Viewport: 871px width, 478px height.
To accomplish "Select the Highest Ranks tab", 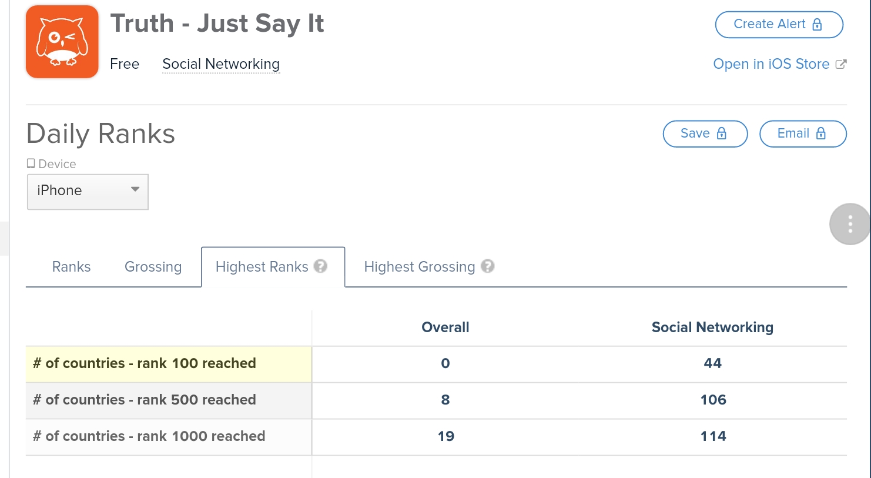I will 262,267.
